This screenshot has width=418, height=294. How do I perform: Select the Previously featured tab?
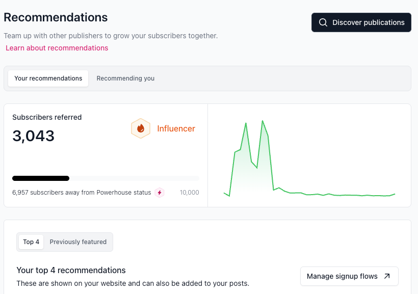pyautogui.click(x=78, y=242)
